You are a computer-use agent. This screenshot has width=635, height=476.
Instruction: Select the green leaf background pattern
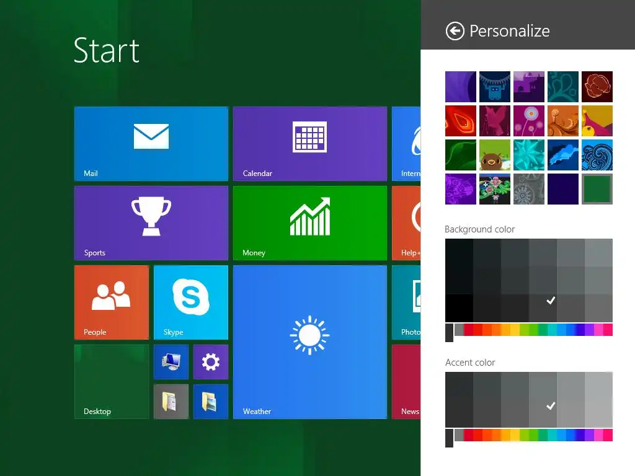[461, 155]
